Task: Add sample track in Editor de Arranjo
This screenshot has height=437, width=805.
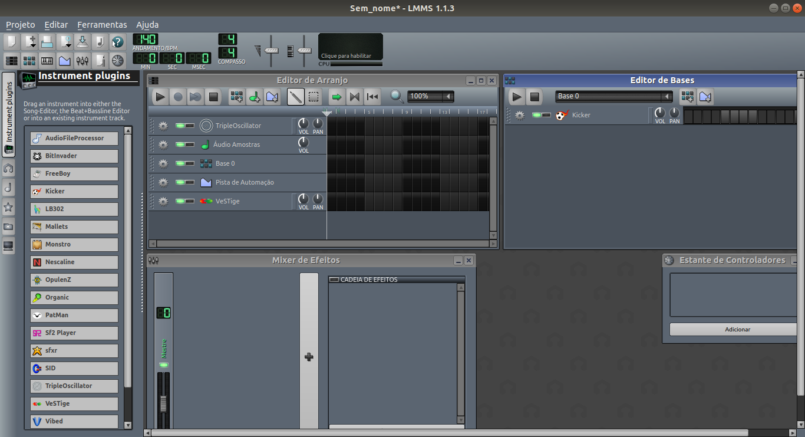Action: pyautogui.click(x=255, y=97)
